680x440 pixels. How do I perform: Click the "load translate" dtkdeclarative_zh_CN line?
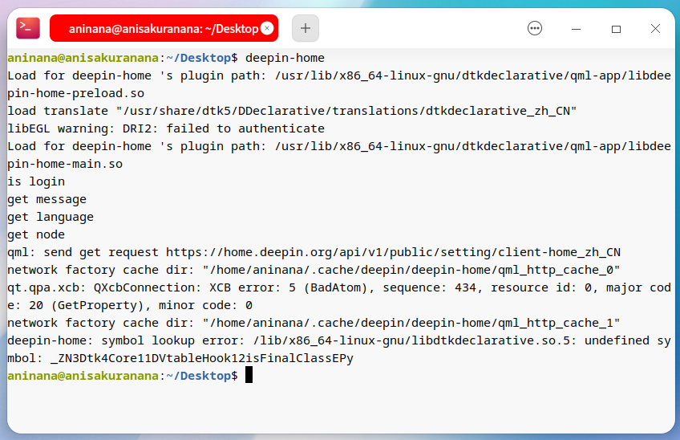point(292,111)
